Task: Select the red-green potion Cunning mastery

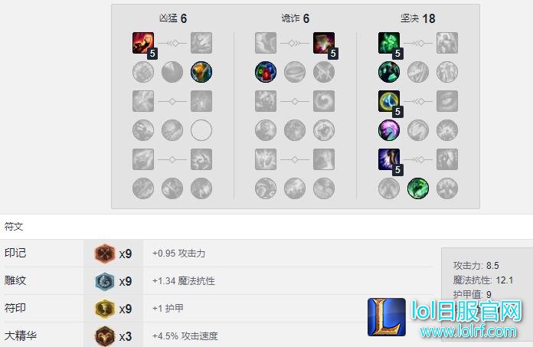Action: point(266,72)
